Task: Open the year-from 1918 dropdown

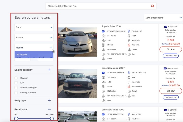Action: pos(23,58)
